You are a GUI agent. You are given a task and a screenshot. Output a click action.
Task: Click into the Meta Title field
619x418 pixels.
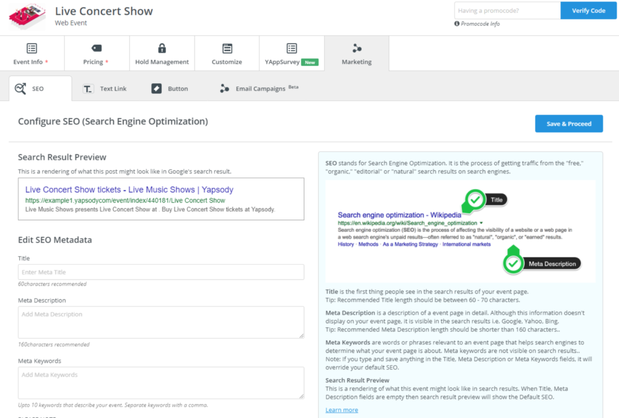(x=161, y=272)
